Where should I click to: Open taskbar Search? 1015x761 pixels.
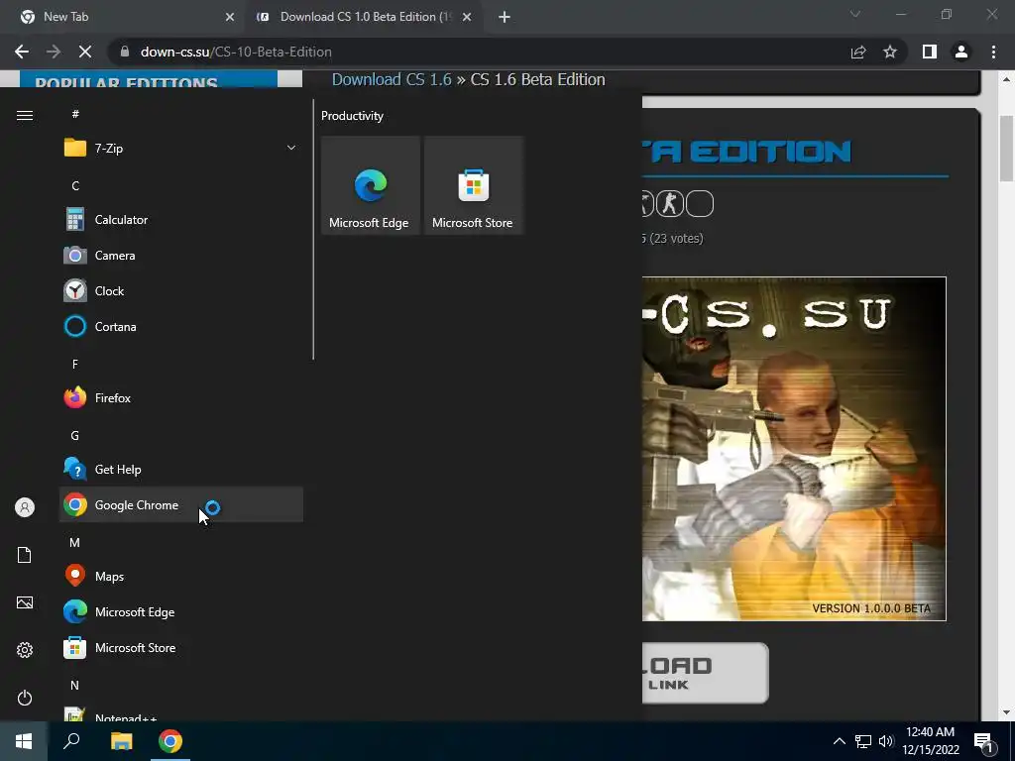(x=71, y=741)
